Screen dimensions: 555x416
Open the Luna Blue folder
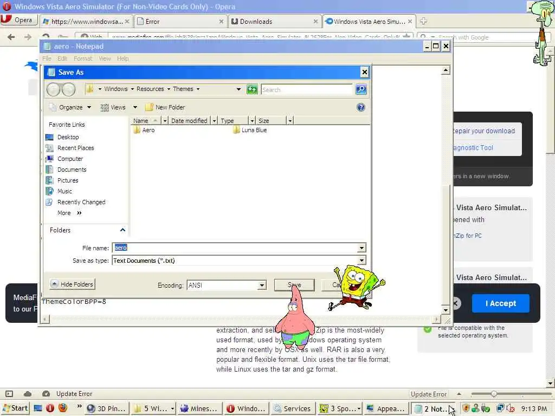[250, 130]
